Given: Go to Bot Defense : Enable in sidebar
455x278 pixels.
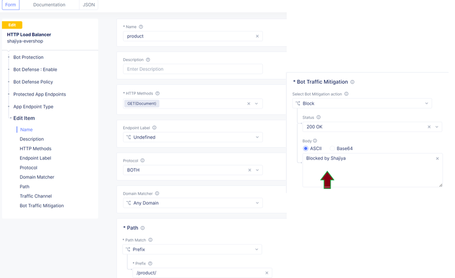Looking at the screenshot, I should click(35, 70).
